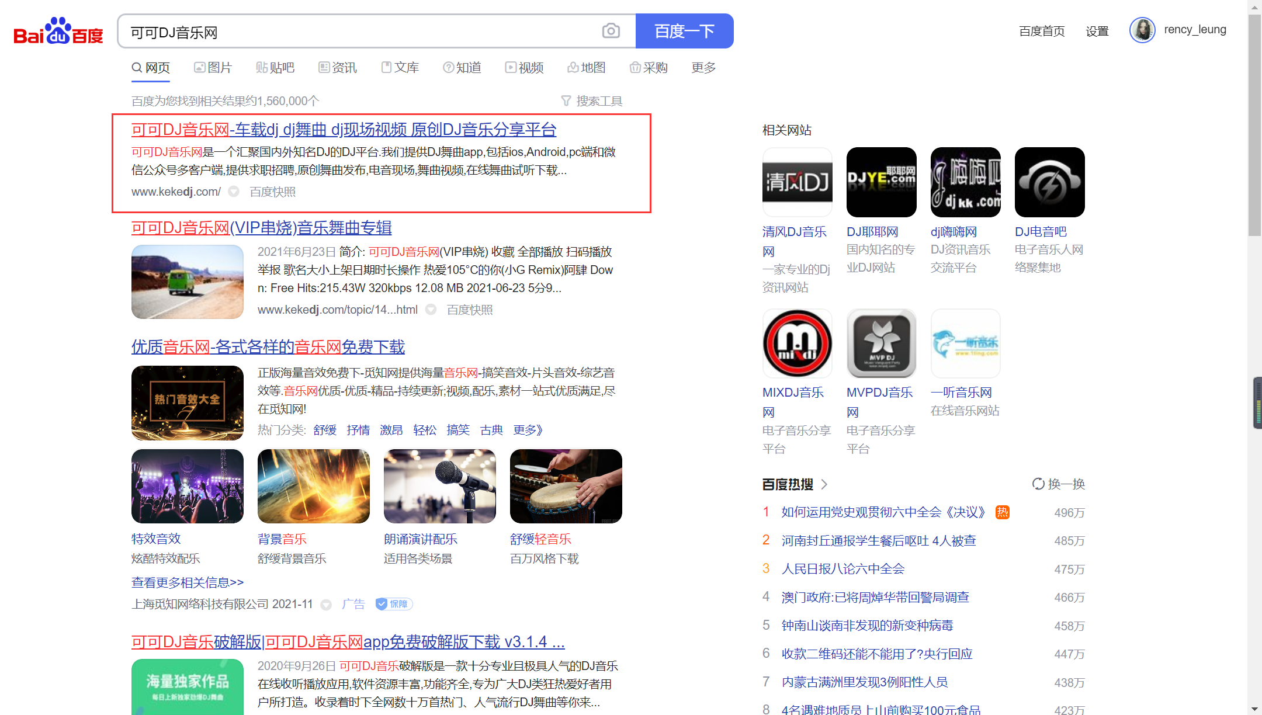Click 热门音效大全 thumbnail

[x=188, y=403]
